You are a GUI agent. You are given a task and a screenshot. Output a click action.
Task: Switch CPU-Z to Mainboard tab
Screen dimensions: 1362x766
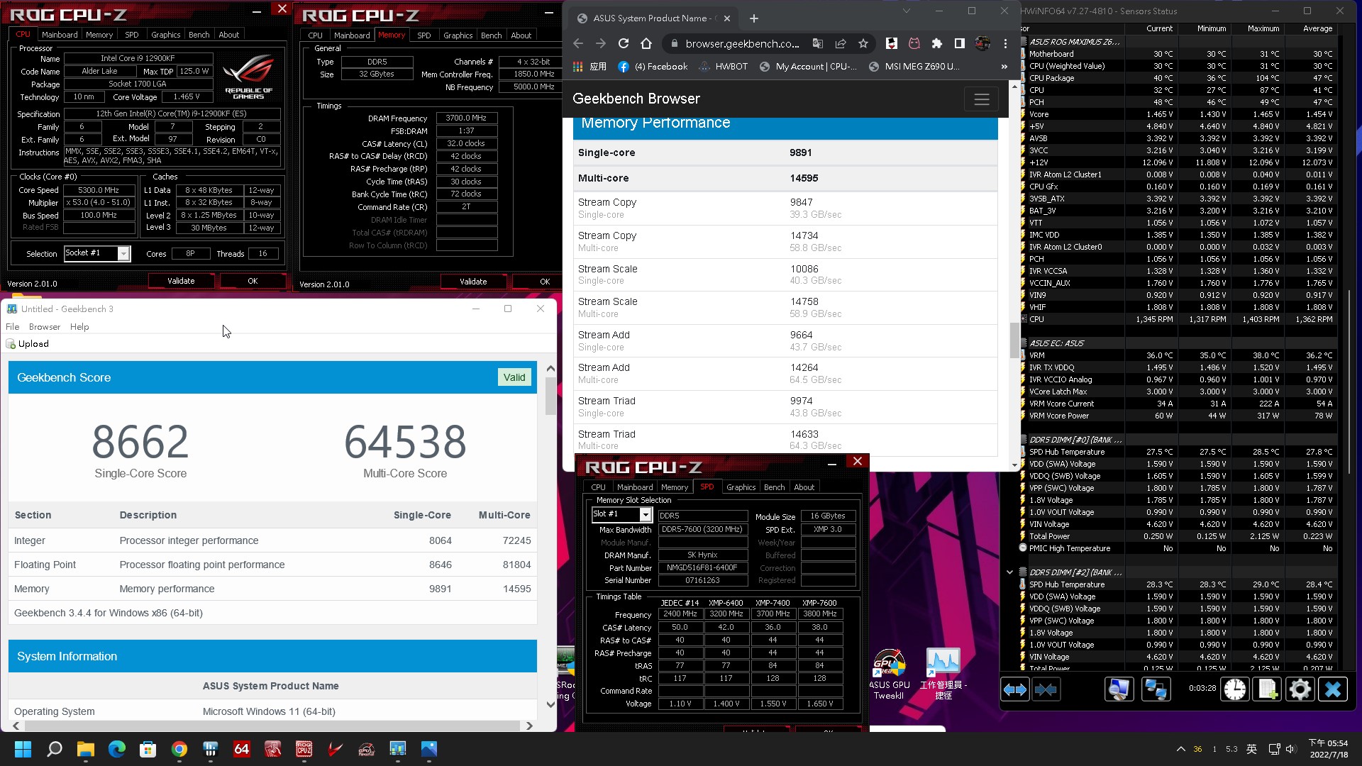click(60, 35)
